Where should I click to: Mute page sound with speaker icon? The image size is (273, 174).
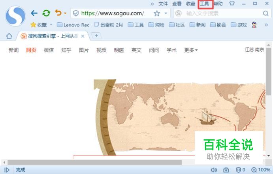(214, 170)
